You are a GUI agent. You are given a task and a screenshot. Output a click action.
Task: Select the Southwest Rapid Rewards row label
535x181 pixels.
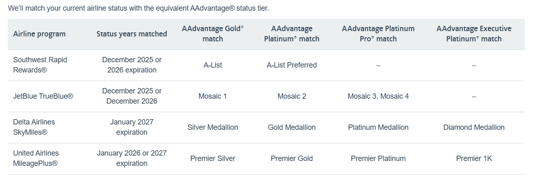(x=40, y=65)
